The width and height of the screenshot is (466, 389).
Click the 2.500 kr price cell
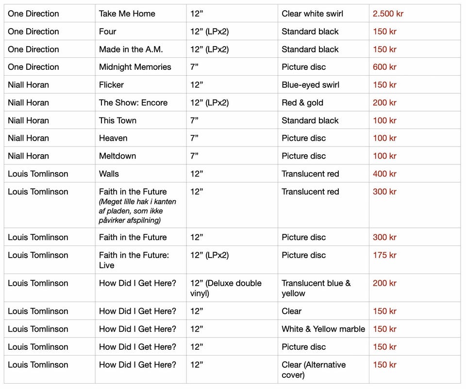(x=388, y=14)
